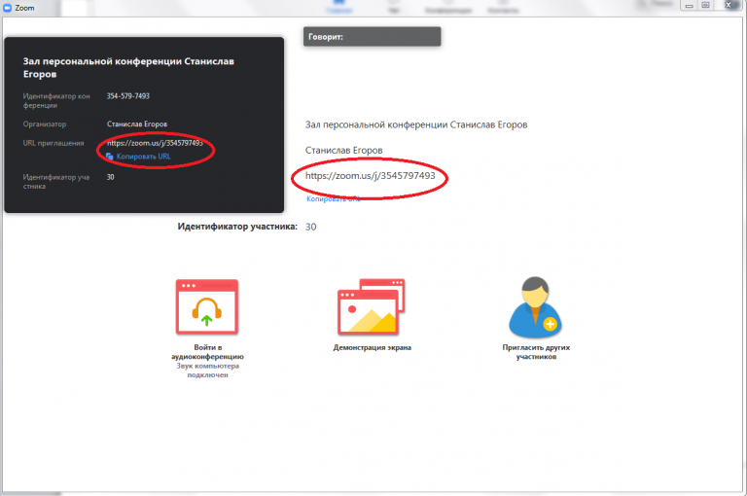The image size is (747, 496).
Task: Click the Пригласить других участников label
Action: [x=535, y=352]
